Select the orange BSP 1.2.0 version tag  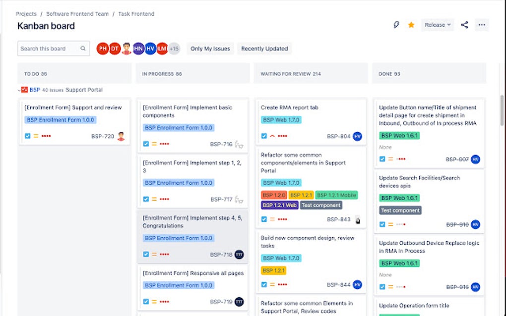point(274,195)
